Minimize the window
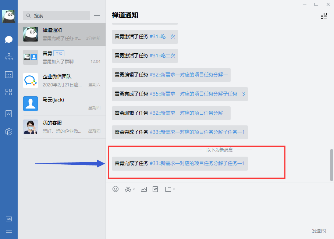This screenshot has width=334, height=239. tap(305, 4)
